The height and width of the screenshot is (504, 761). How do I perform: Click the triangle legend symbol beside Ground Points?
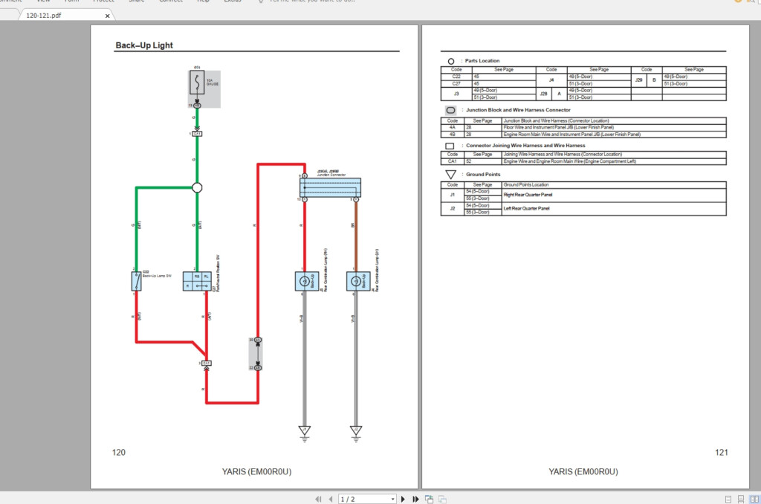click(451, 174)
